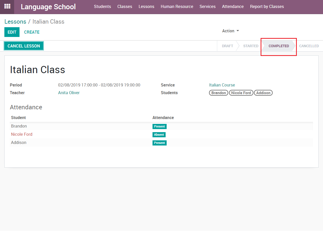
Task: Click the Lessons breadcrumb link
Action: click(15, 22)
